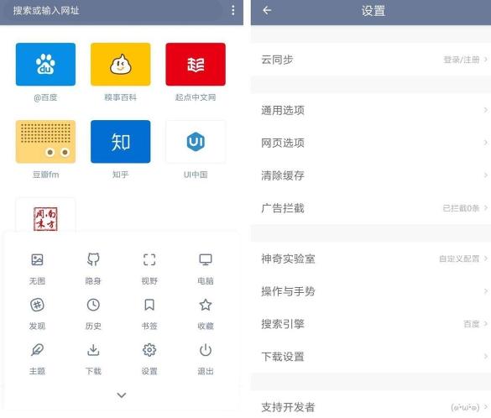Click chevron on 清除缓存 row

coord(485,175)
